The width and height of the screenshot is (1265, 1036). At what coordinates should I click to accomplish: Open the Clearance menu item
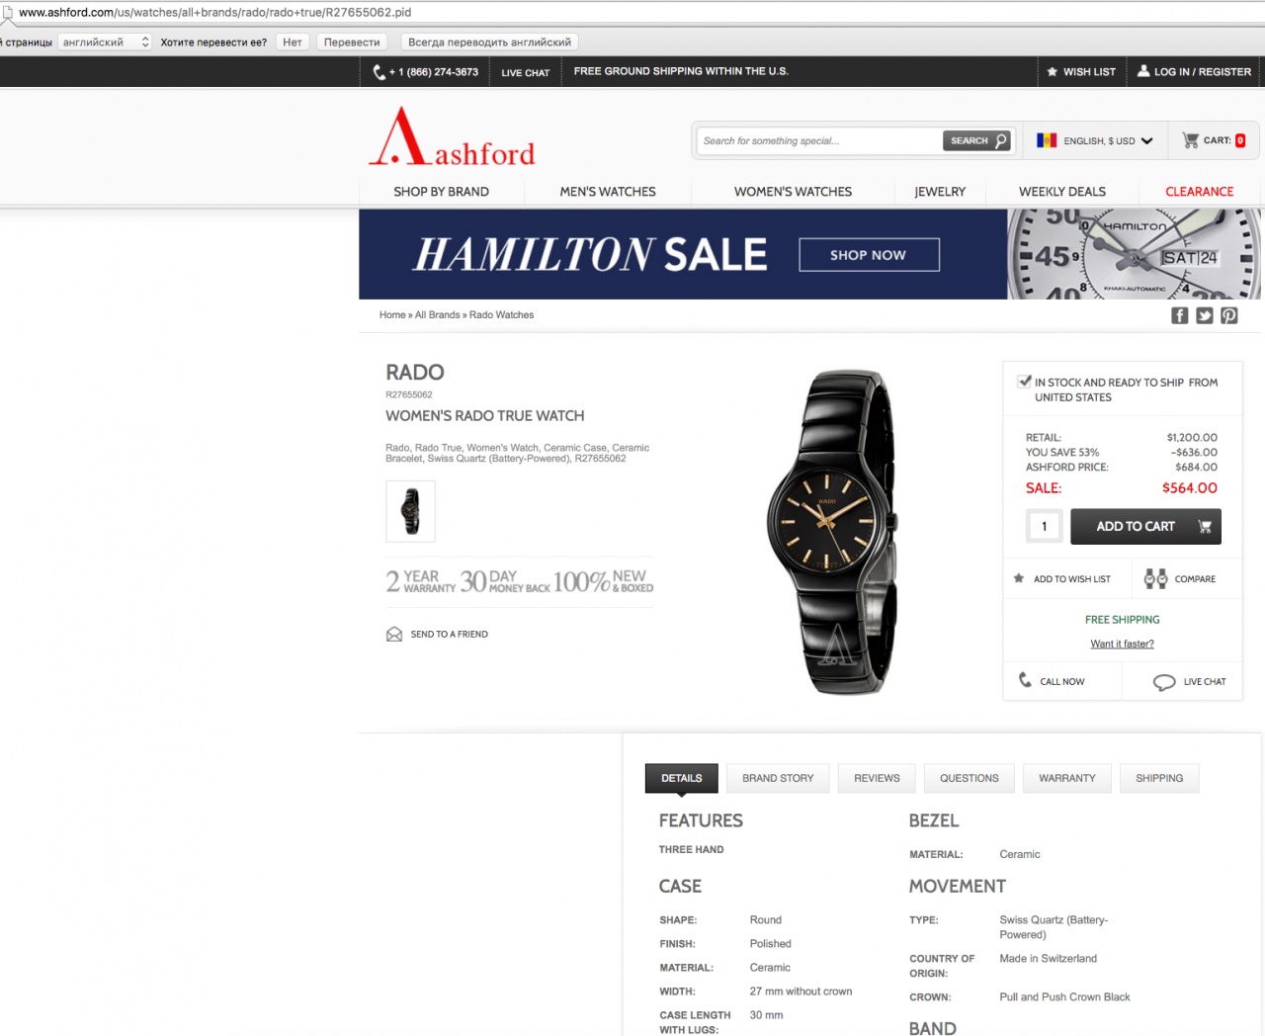[x=1199, y=192]
